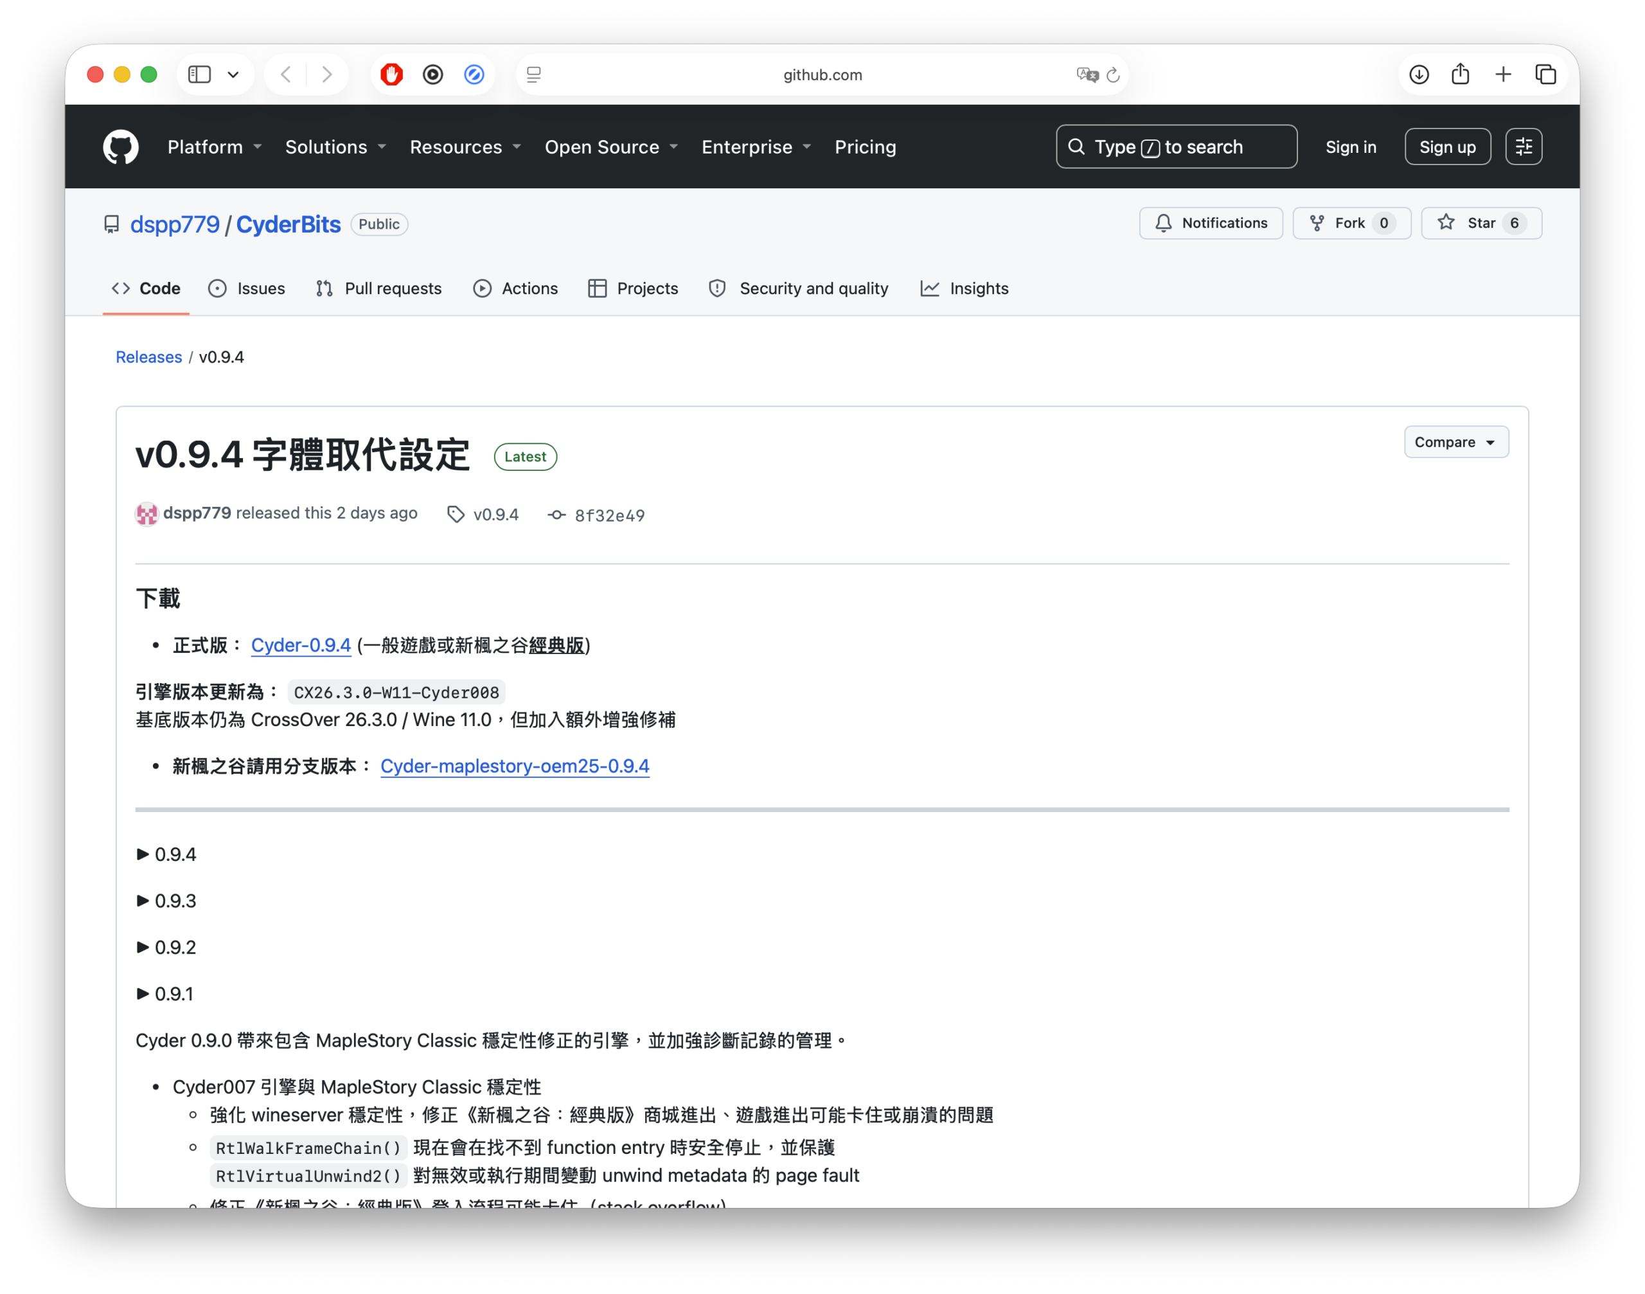The height and width of the screenshot is (1294, 1645).
Task: Click the dspp779 avatar image
Action: pos(147,515)
